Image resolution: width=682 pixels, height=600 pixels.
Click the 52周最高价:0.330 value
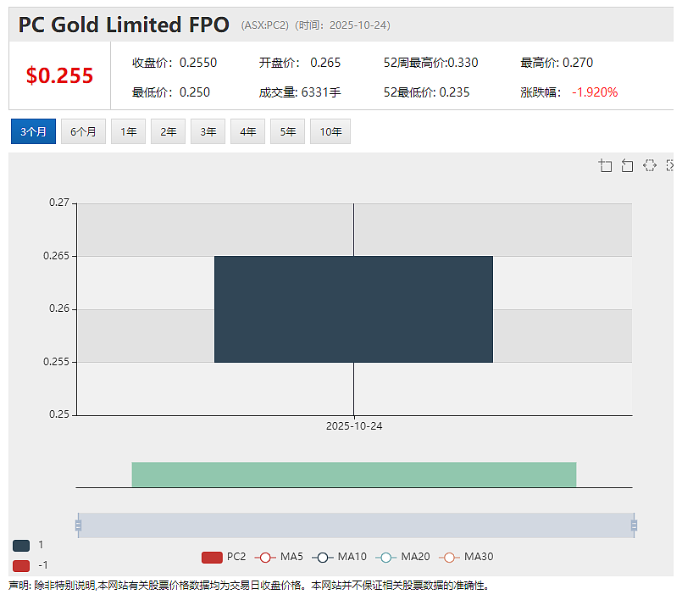(430, 63)
